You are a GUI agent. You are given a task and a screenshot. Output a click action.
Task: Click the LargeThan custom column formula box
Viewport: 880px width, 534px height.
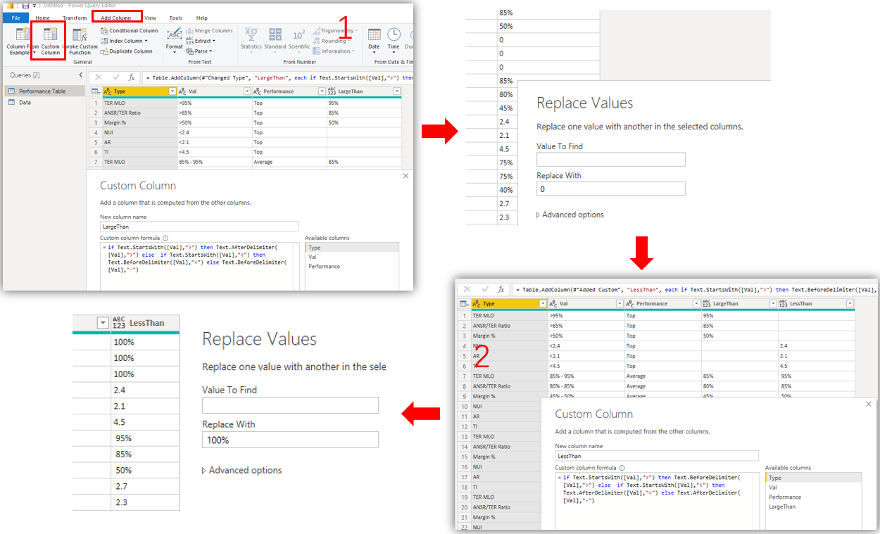[x=199, y=266]
